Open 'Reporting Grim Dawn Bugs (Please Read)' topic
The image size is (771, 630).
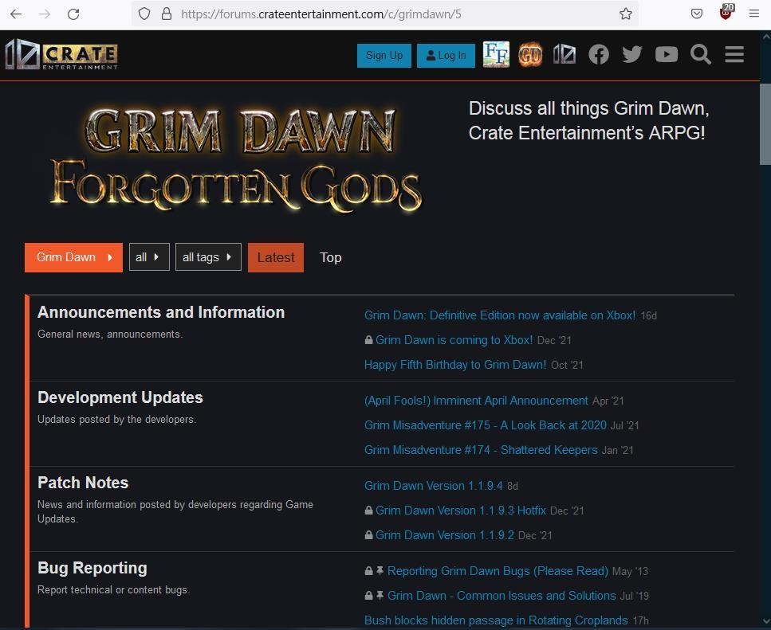[x=498, y=570]
